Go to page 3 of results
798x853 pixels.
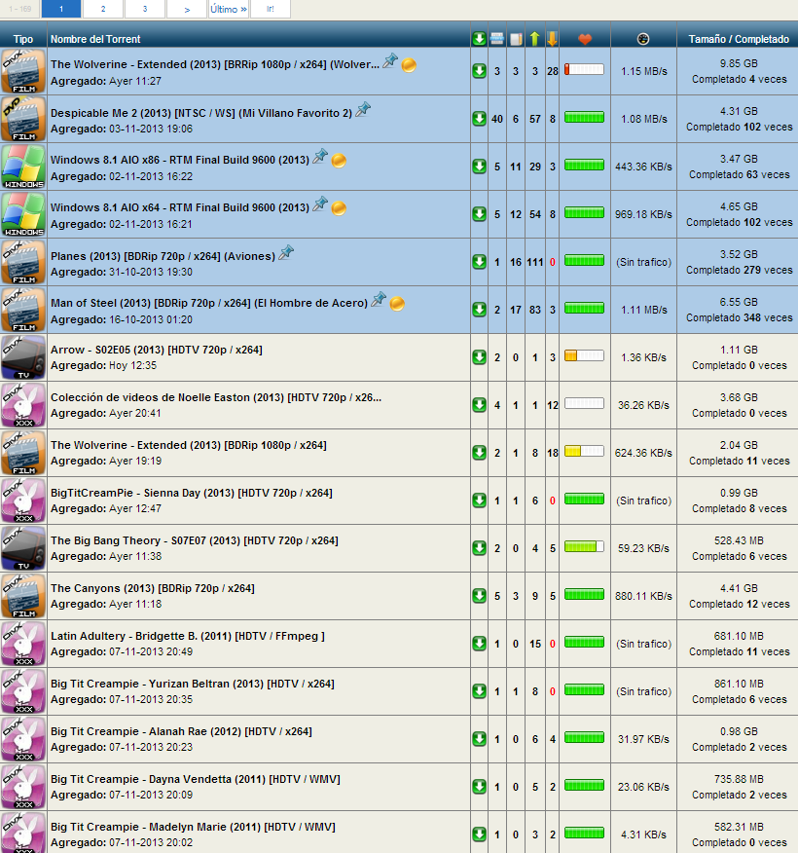pyautogui.click(x=145, y=9)
